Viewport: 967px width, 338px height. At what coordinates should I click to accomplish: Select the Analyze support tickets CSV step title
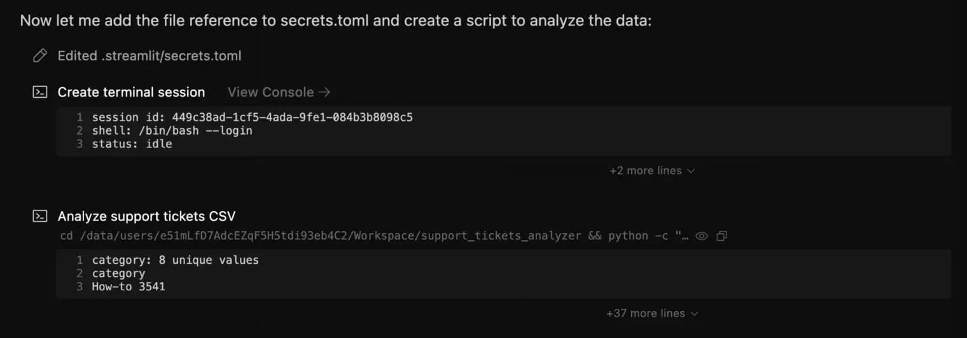click(x=147, y=217)
